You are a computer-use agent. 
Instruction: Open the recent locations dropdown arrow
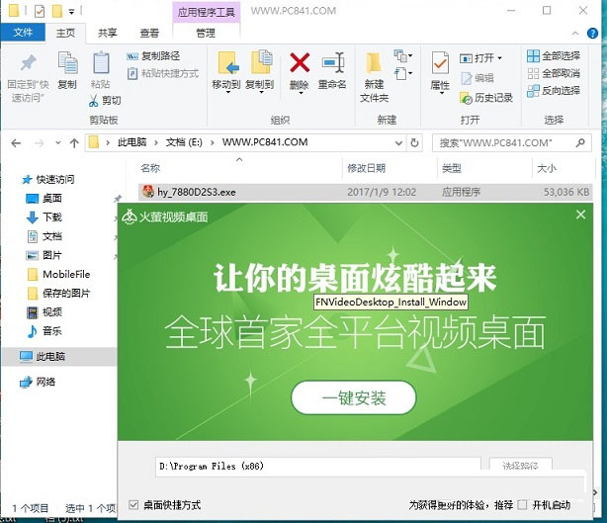tap(58, 142)
